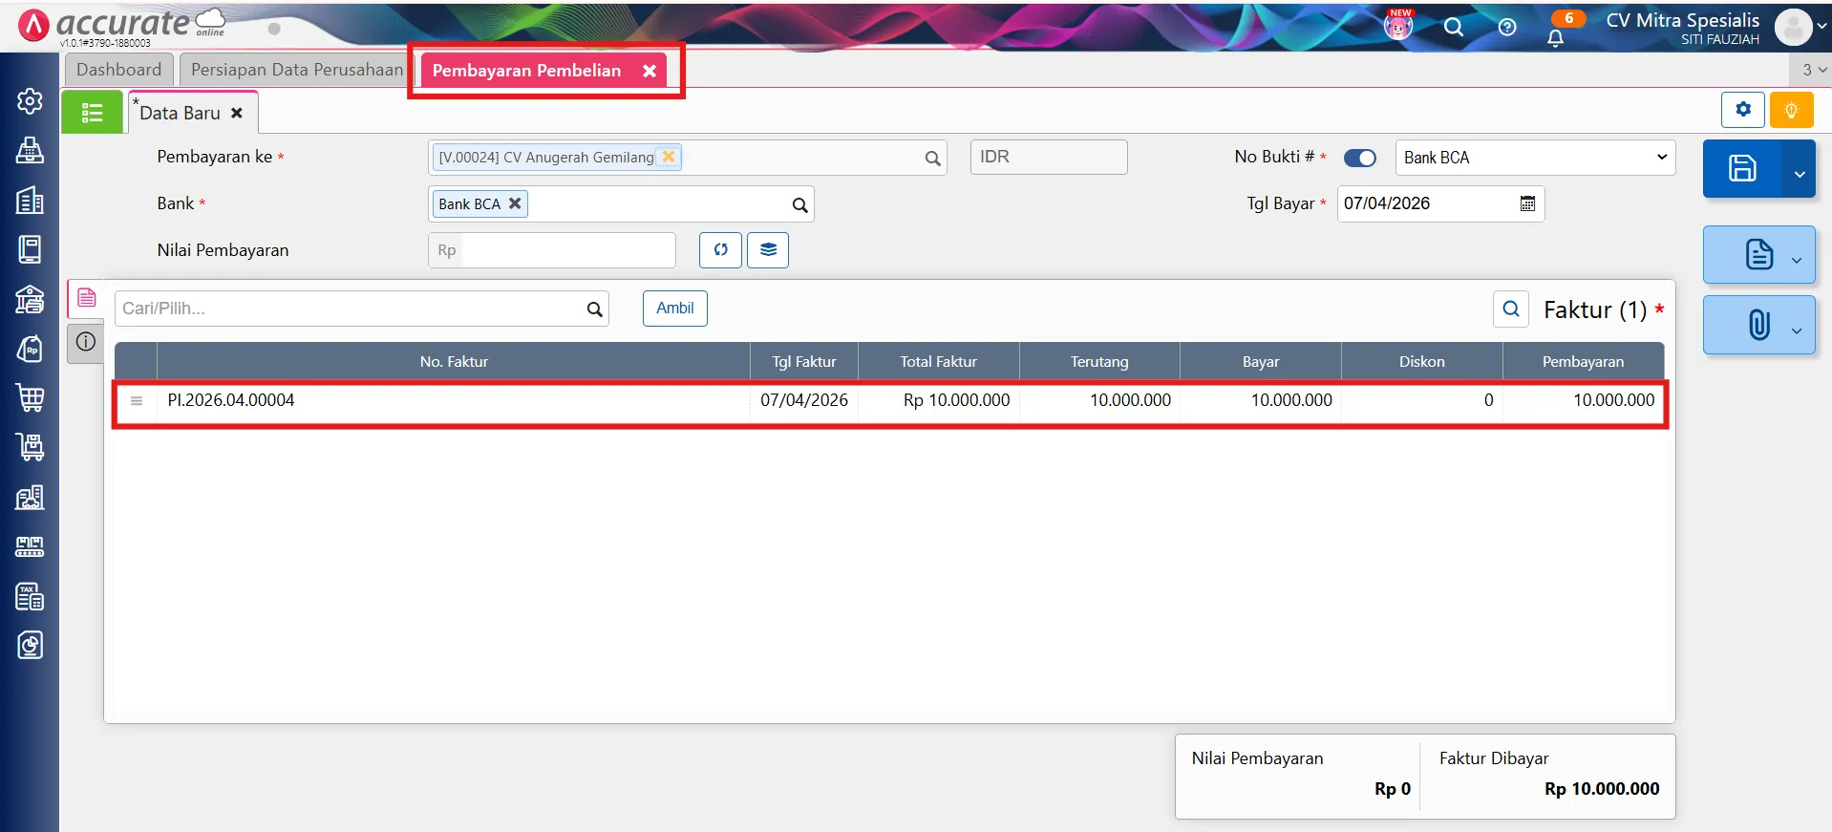The image size is (1832, 832).
Task: Click the user avatar in header
Action: (x=1793, y=27)
